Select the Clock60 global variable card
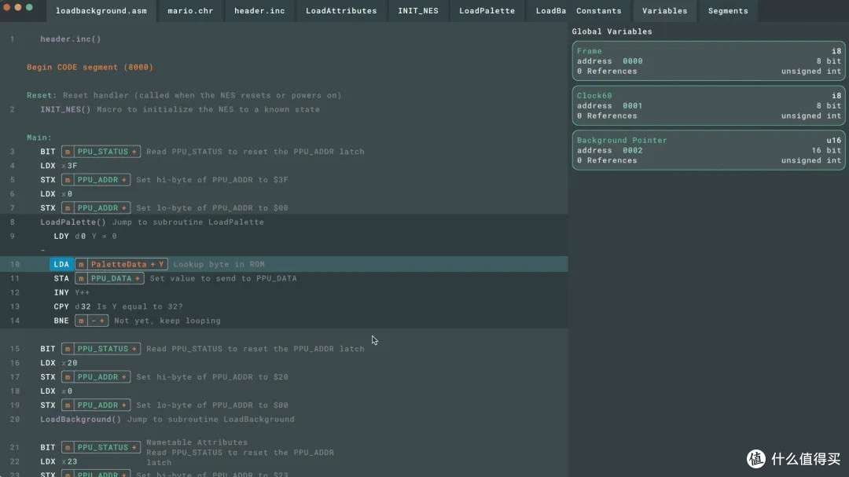Viewport: 849px width, 477px height. coord(708,105)
